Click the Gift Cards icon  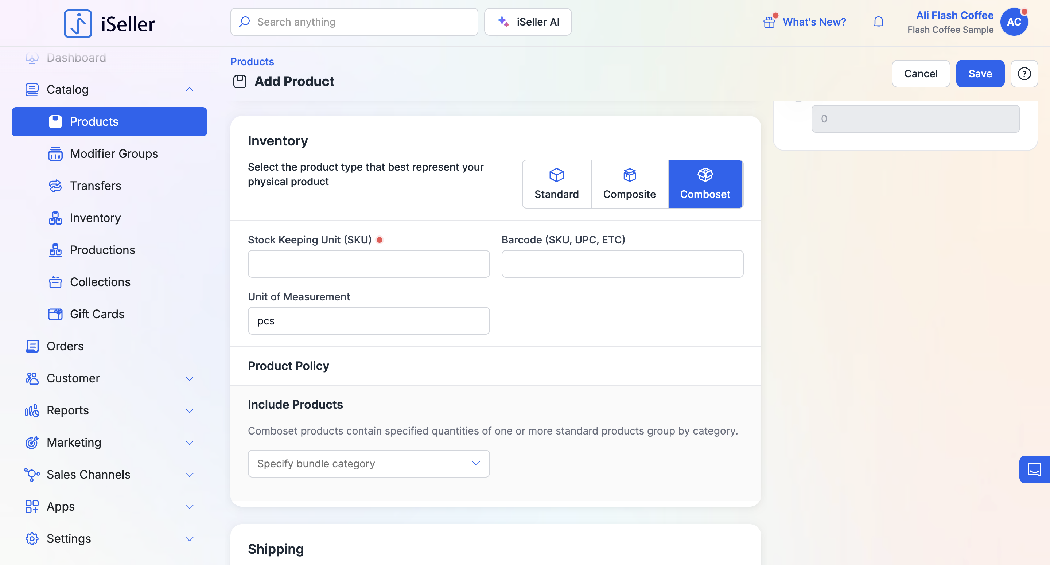(x=55, y=314)
